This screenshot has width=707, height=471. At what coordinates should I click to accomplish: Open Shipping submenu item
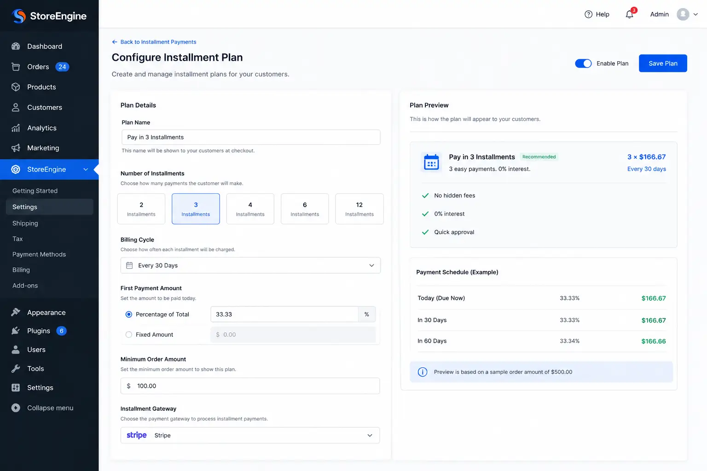25,223
